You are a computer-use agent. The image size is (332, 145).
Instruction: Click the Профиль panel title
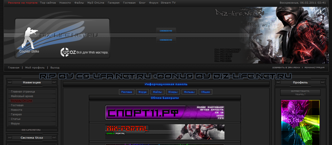(x=300, y=82)
